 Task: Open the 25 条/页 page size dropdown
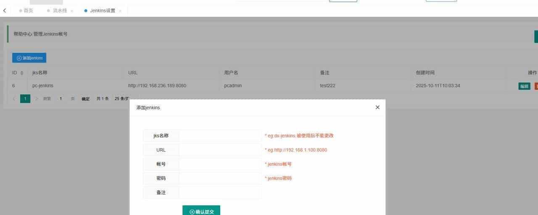coord(122,99)
